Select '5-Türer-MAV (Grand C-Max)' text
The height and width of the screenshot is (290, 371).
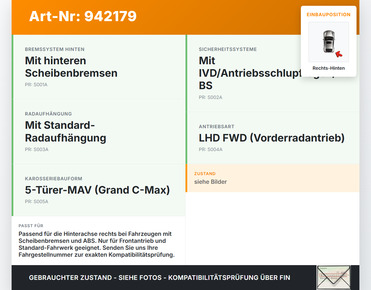(x=97, y=190)
